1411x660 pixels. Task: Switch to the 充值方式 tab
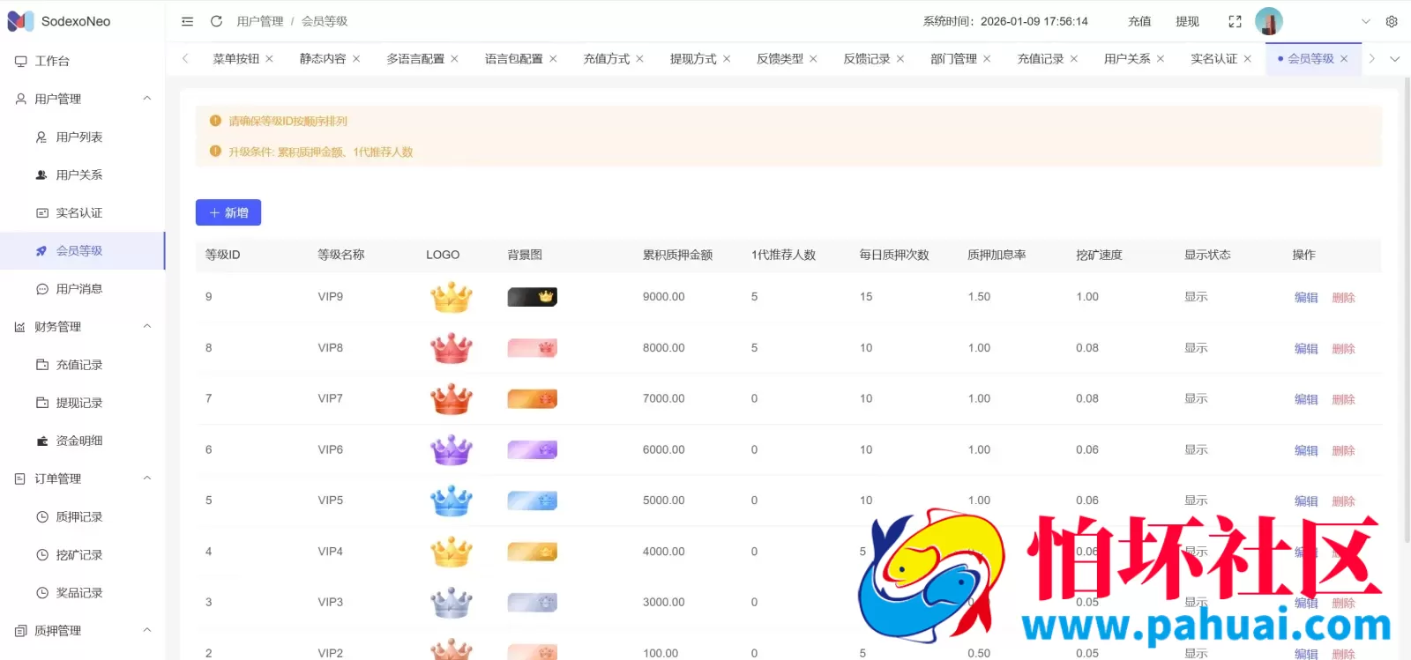click(x=606, y=59)
